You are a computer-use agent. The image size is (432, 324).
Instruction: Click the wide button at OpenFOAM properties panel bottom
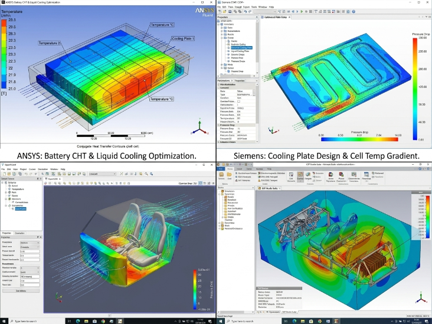click(21, 291)
